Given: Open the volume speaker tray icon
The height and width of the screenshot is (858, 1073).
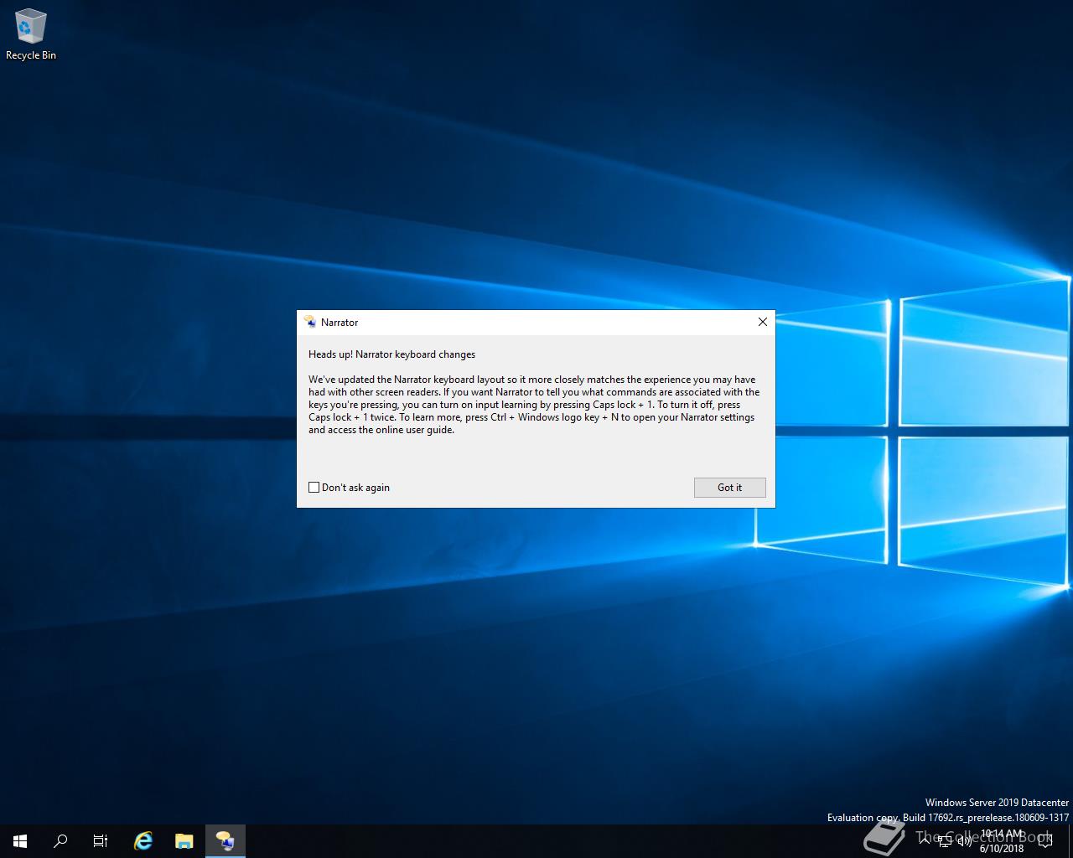Looking at the screenshot, I should point(964,841).
